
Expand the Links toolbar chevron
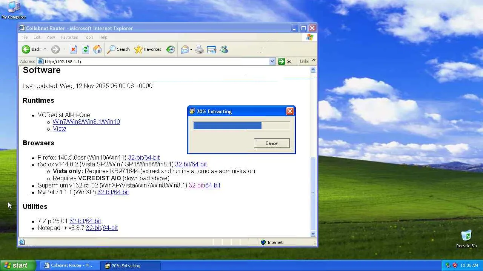(x=314, y=60)
